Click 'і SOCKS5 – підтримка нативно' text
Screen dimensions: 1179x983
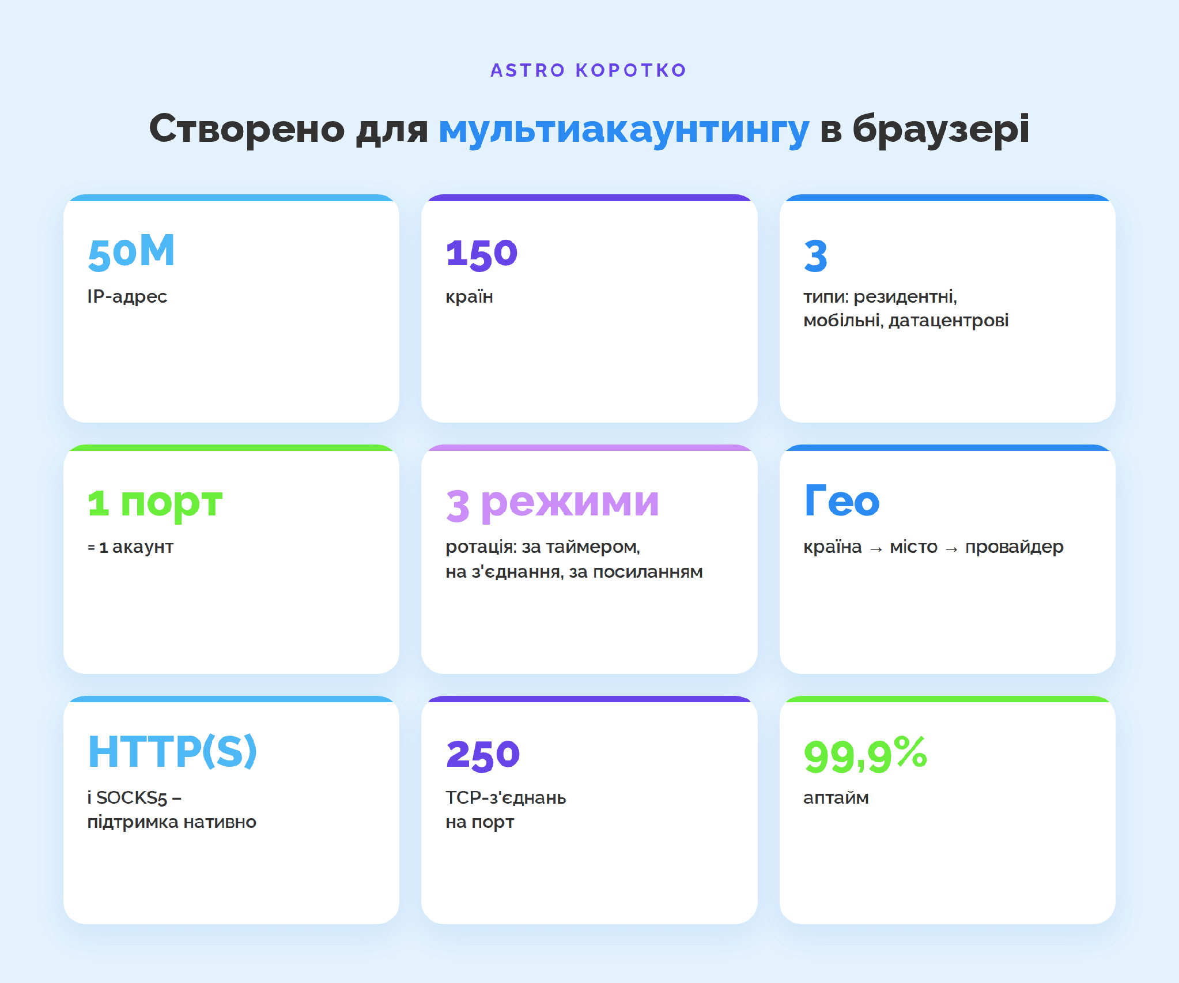pyautogui.click(x=172, y=809)
